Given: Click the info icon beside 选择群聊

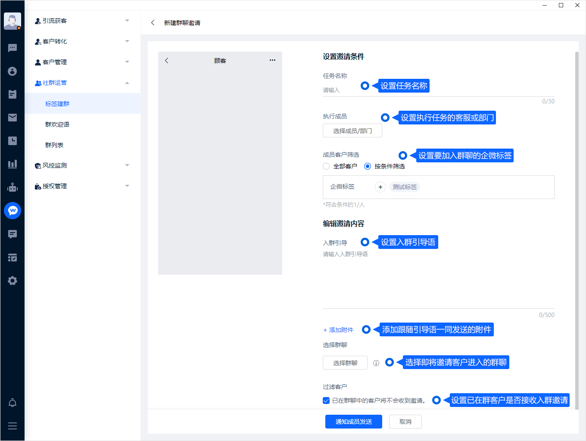Looking at the screenshot, I should click(376, 363).
